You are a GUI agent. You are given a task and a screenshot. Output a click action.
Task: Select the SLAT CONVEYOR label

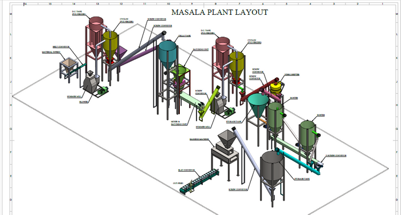pos(187,170)
